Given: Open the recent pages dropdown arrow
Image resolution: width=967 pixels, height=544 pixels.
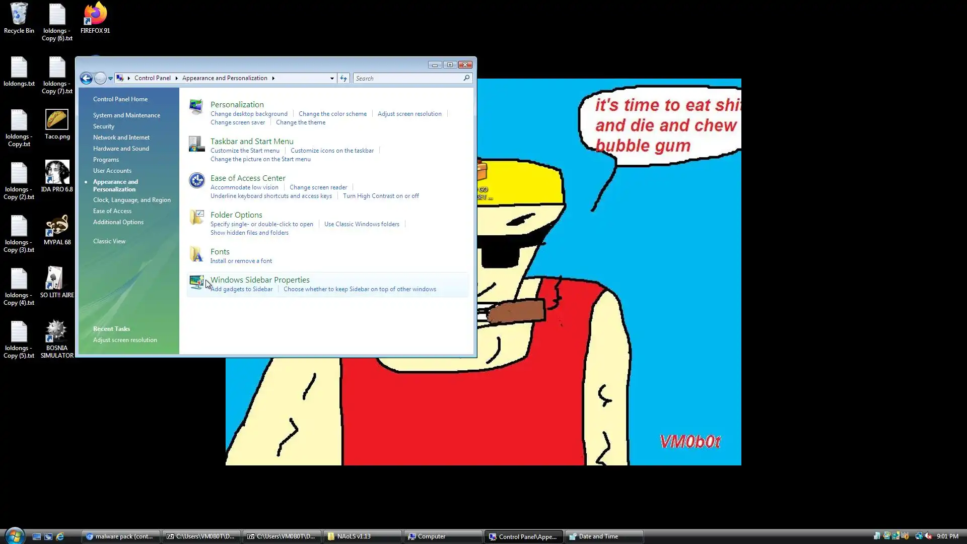Looking at the screenshot, I should coord(110,79).
